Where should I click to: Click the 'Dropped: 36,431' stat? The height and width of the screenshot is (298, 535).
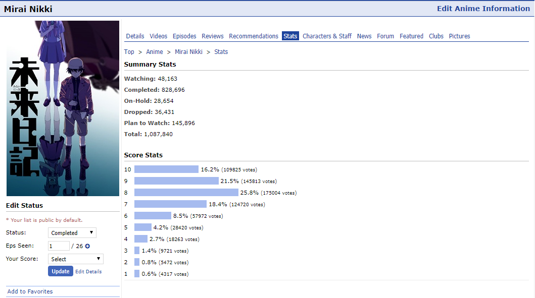pyautogui.click(x=149, y=112)
